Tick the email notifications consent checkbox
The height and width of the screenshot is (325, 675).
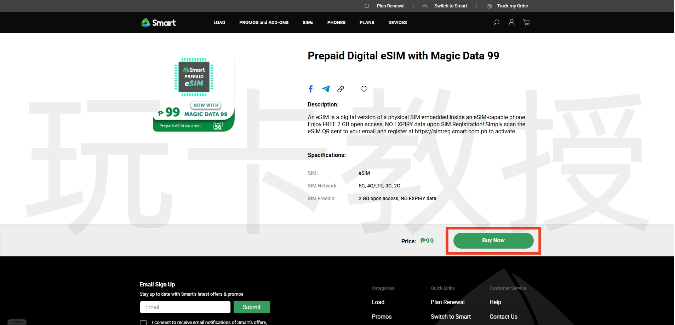click(143, 323)
